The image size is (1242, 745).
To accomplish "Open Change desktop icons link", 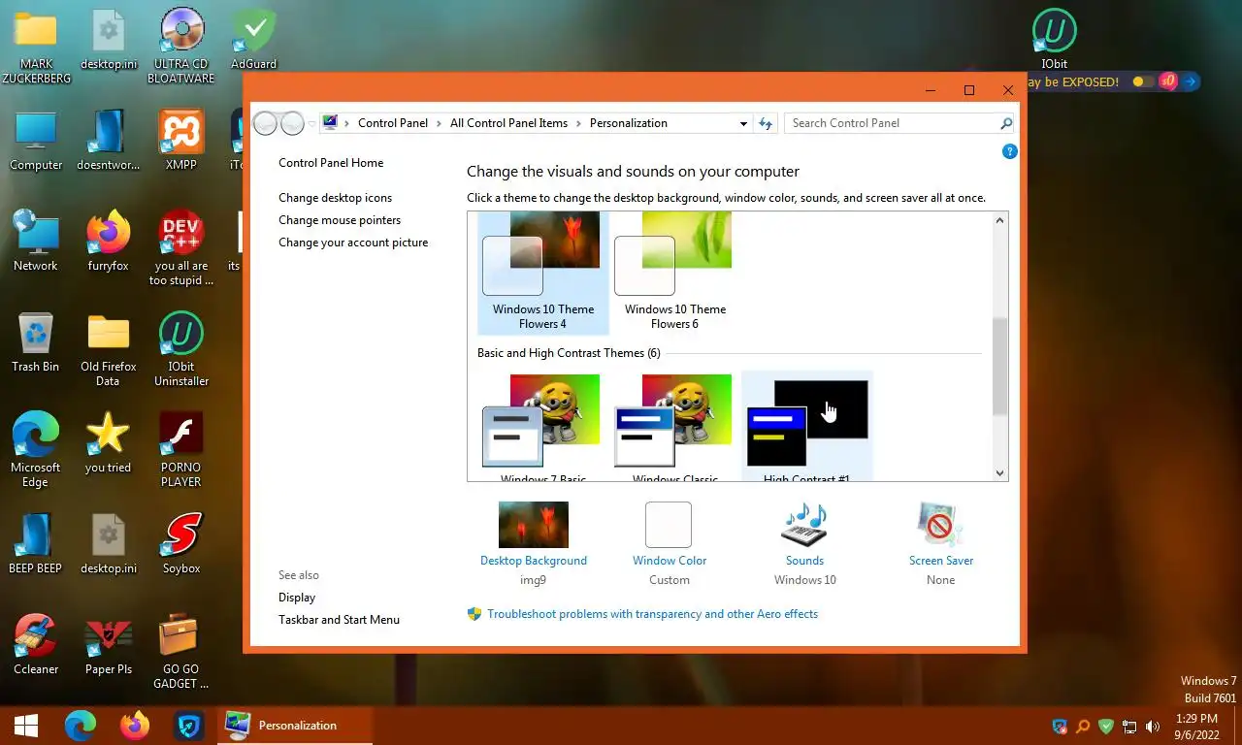I will (336, 198).
